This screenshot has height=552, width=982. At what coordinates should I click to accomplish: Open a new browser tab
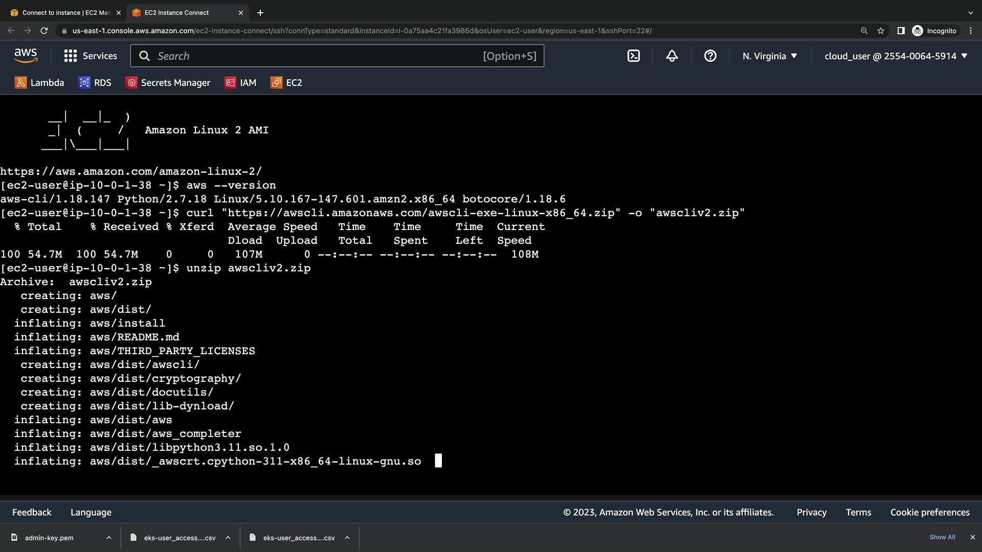point(260,13)
